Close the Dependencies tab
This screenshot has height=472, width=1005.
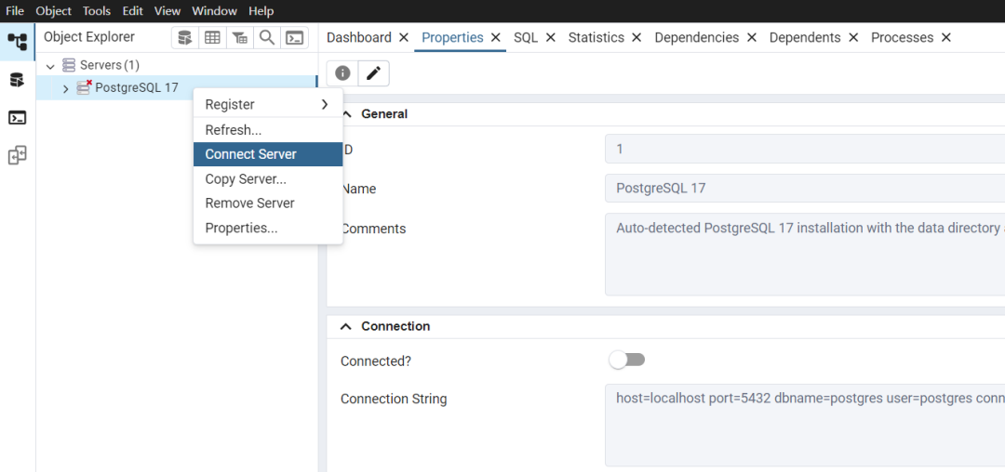[752, 38]
